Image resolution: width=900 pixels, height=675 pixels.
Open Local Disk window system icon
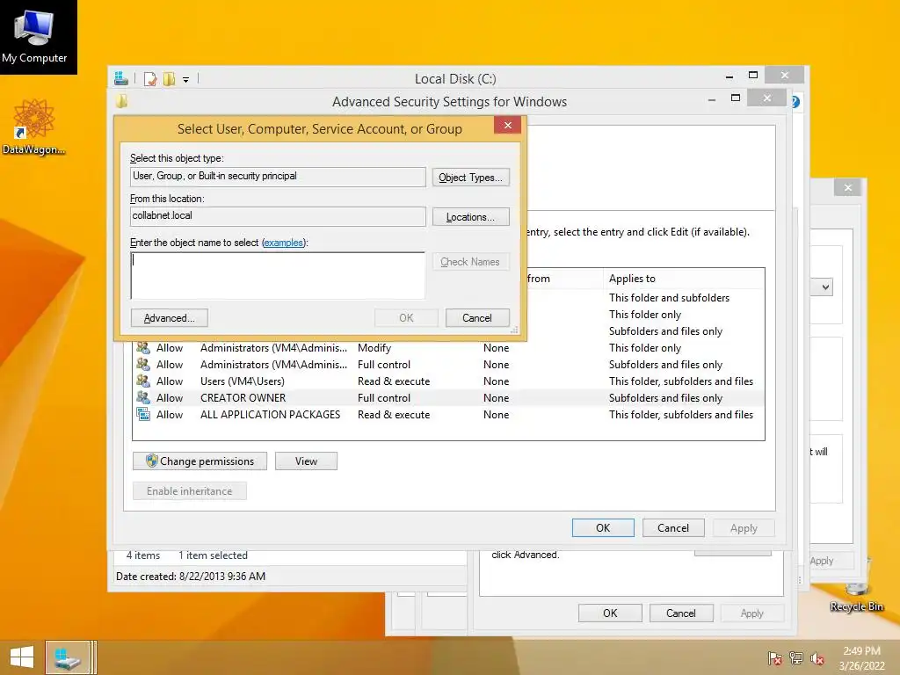pyautogui.click(x=121, y=78)
